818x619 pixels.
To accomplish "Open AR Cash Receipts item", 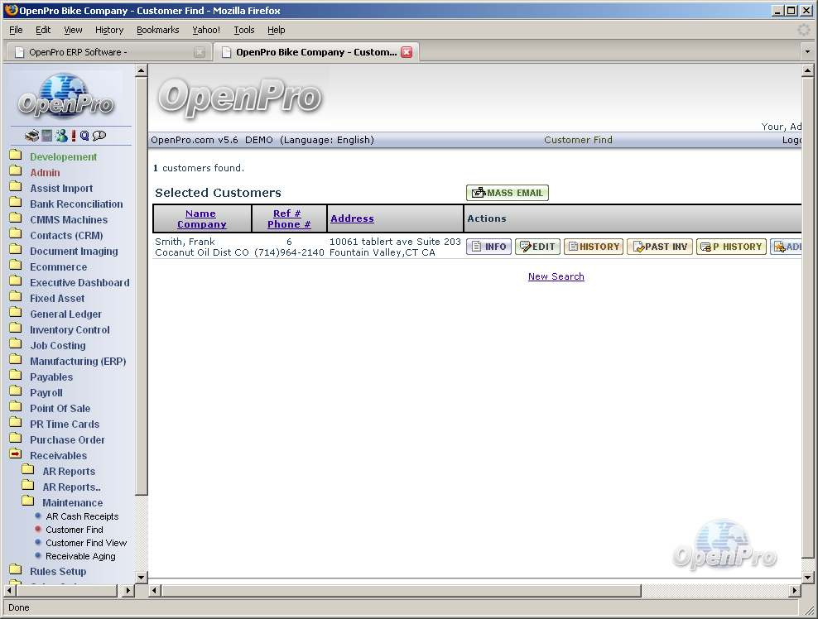I will 82,516.
